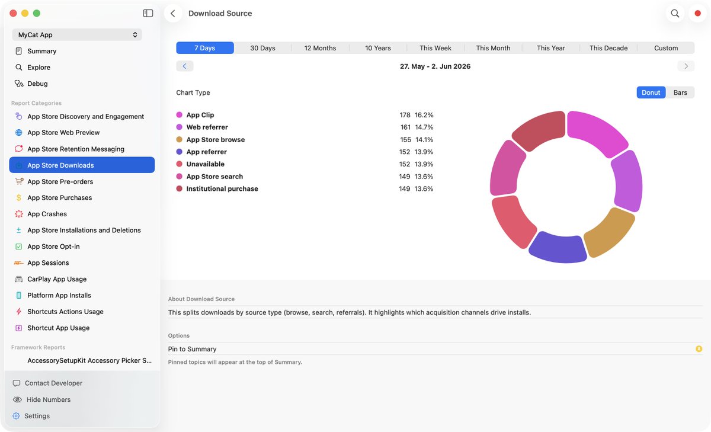Click the App Store browse legend dot
This screenshot has height=432, width=711.
pyautogui.click(x=180, y=139)
